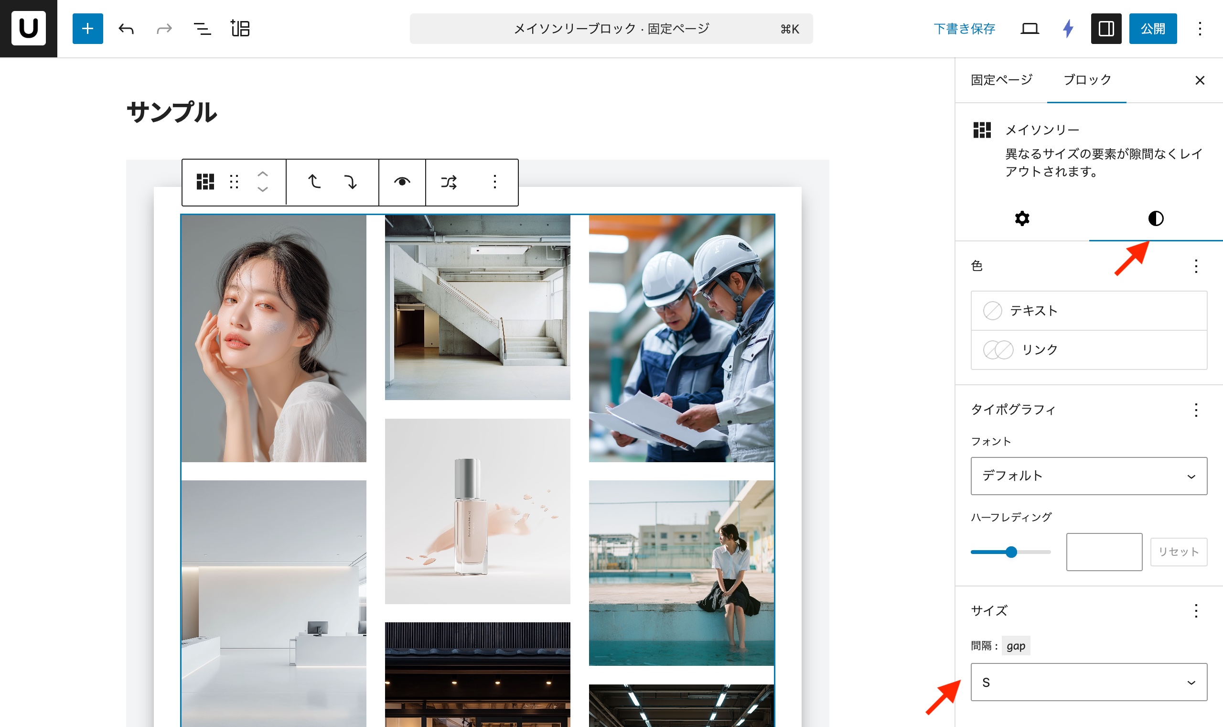
Task: Click the サンプル page title
Action: pyautogui.click(x=172, y=112)
